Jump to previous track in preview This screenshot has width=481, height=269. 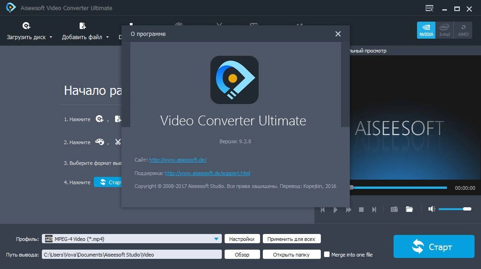click(323, 210)
